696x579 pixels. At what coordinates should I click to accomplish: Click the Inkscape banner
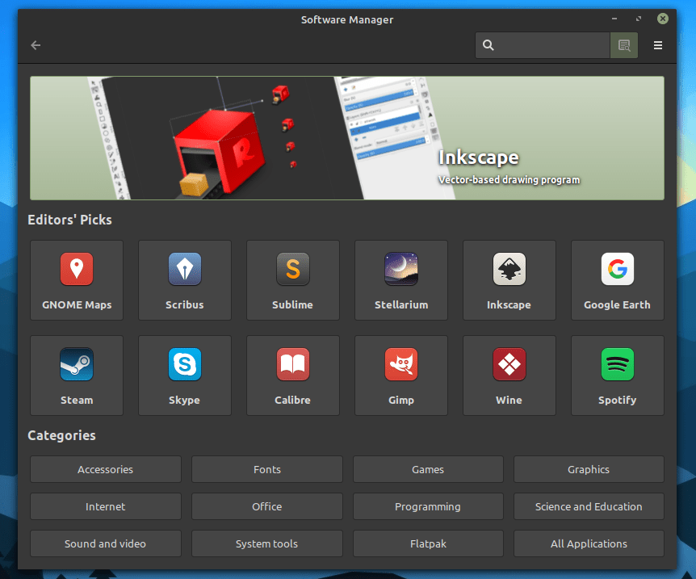347,137
